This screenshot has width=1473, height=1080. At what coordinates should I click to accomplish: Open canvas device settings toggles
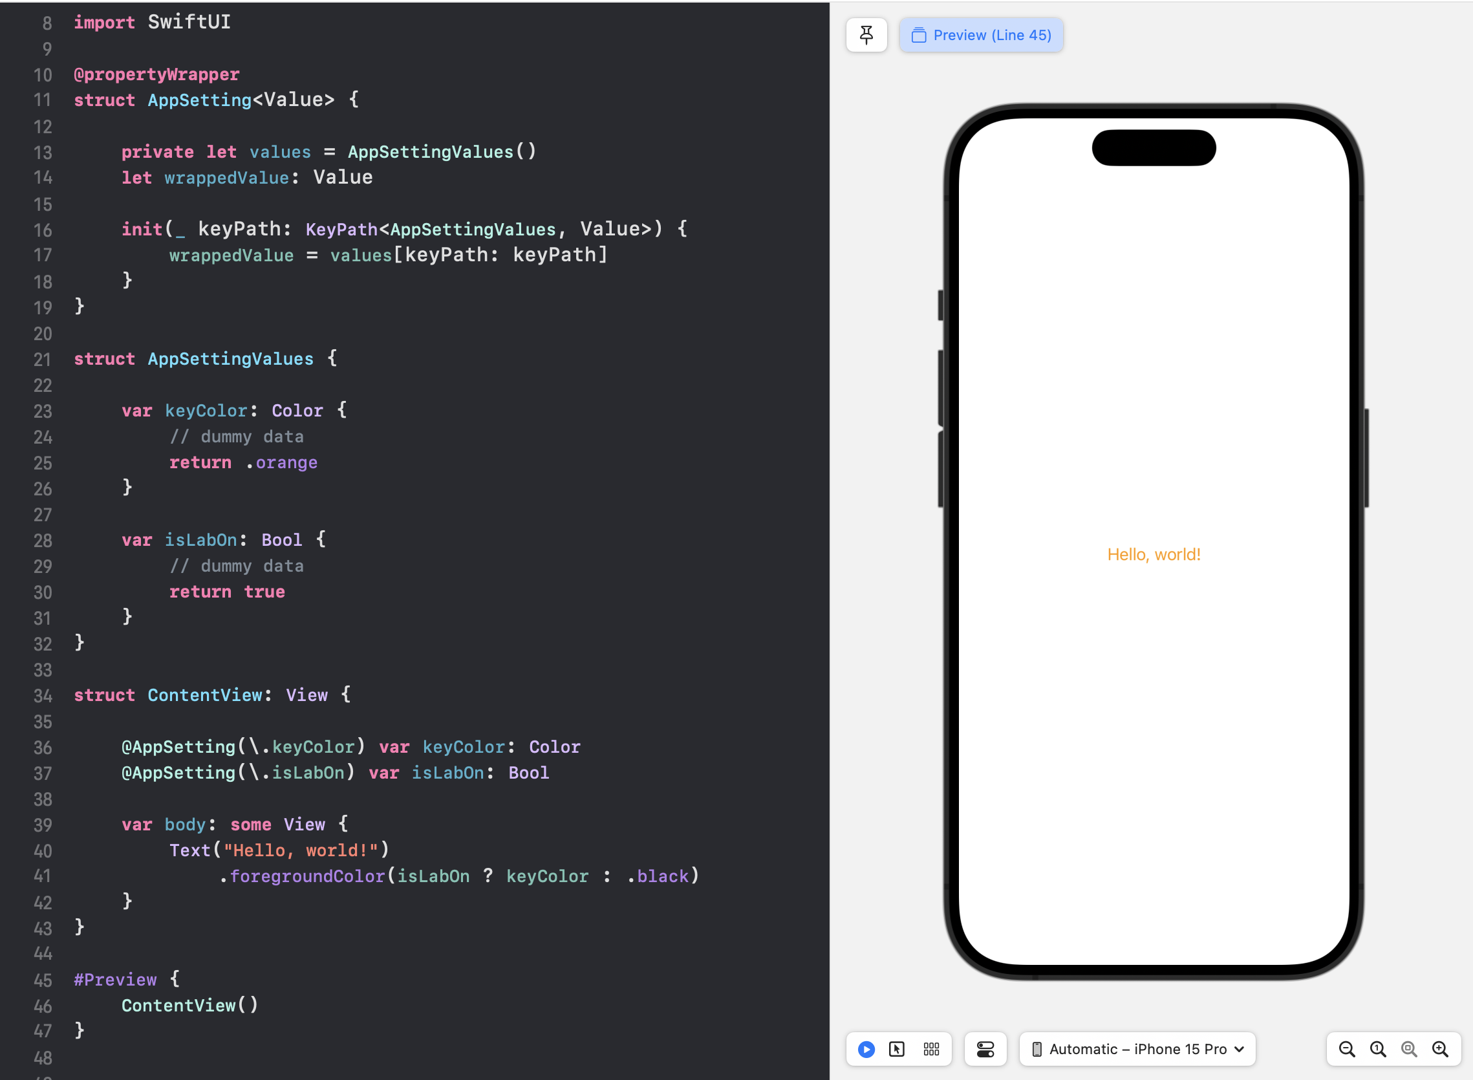click(985, 1049)
